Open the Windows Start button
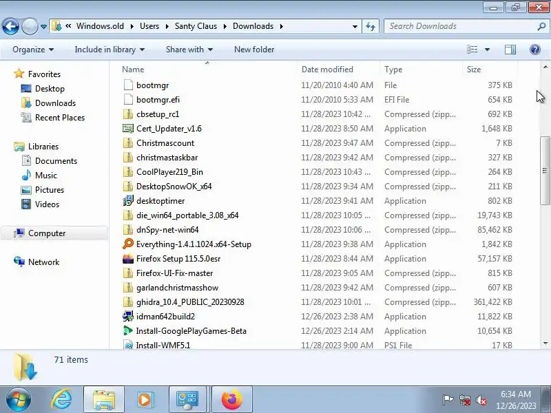 [19, 399]
